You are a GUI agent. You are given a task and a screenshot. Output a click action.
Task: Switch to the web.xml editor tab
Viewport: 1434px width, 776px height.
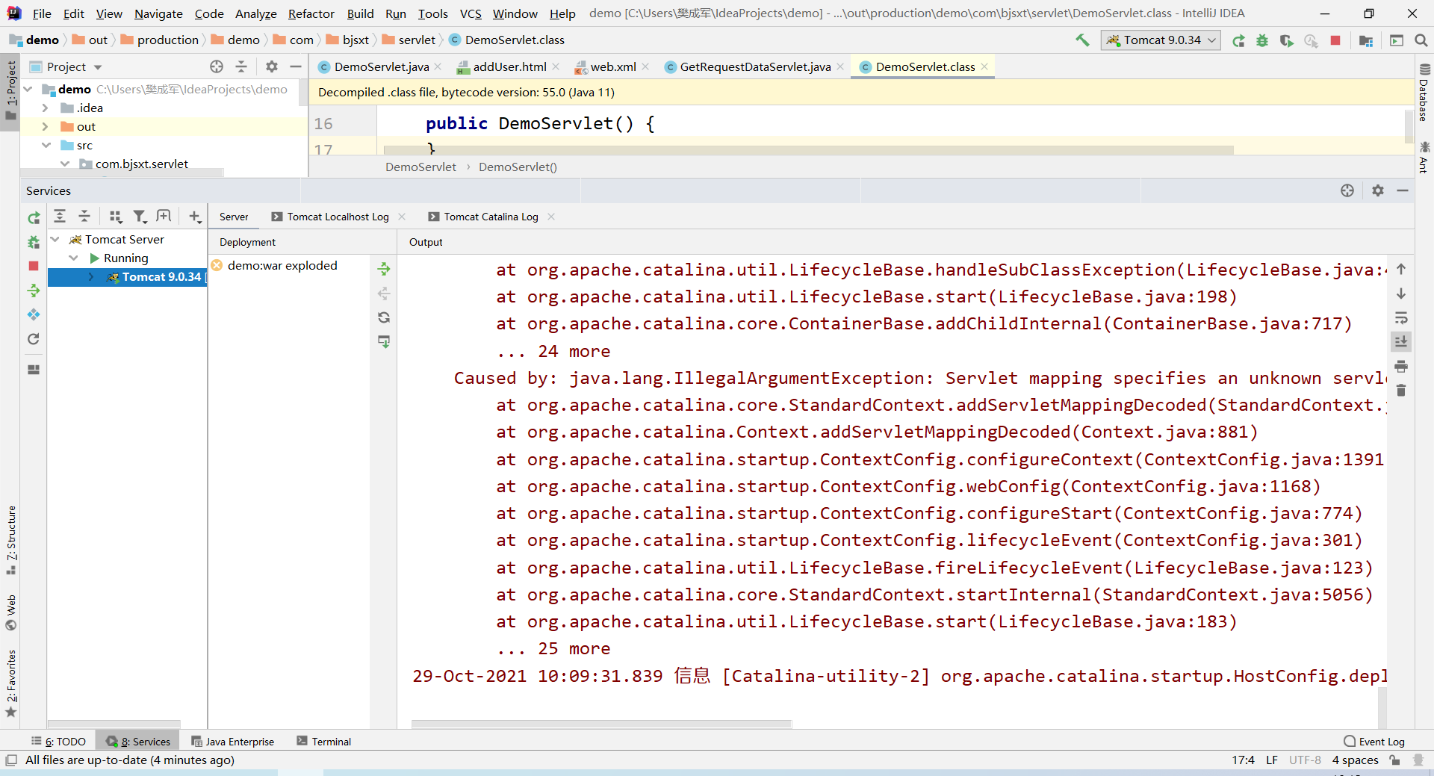[x=612, y=66]
